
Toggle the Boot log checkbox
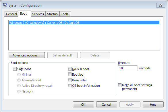point(70,74)
